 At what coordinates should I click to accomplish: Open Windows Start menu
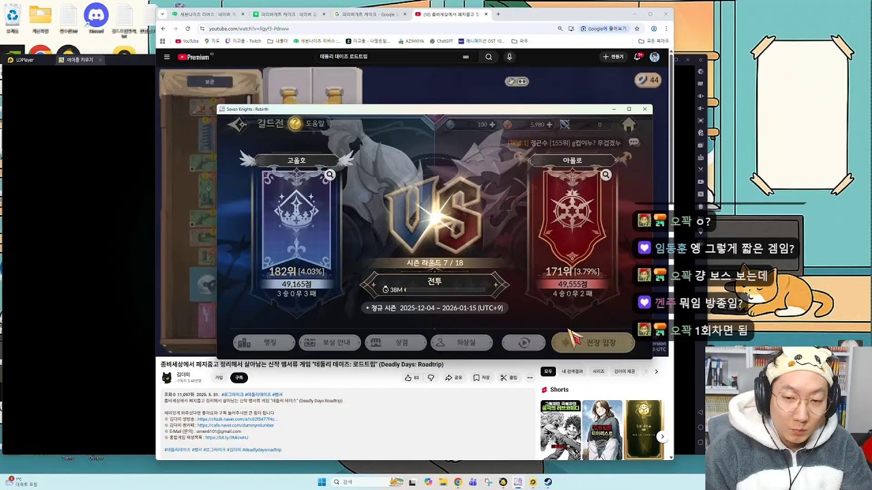322,482
